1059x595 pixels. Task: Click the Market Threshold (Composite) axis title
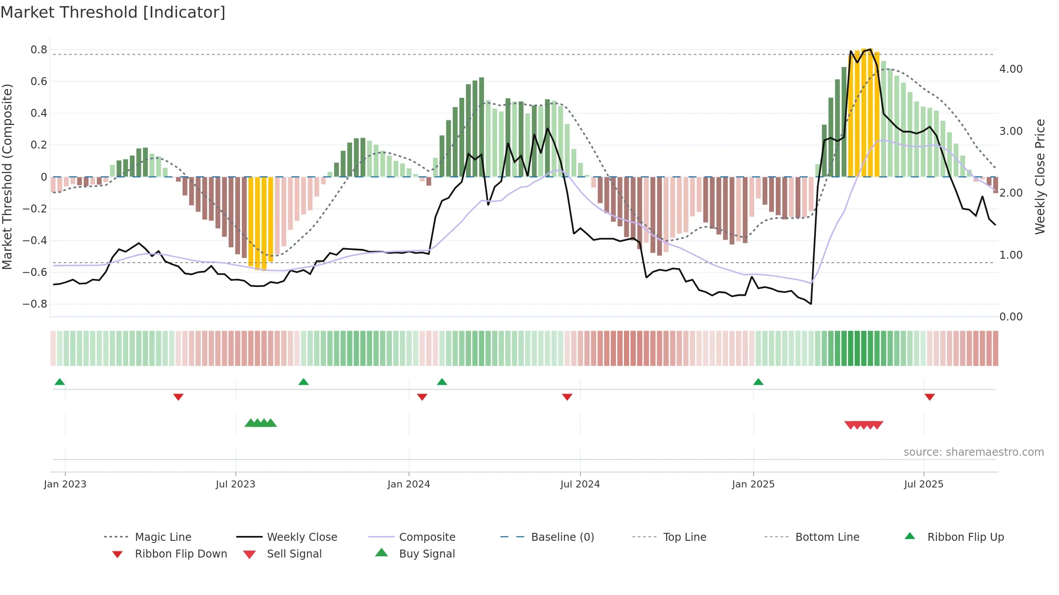(7, 176)
